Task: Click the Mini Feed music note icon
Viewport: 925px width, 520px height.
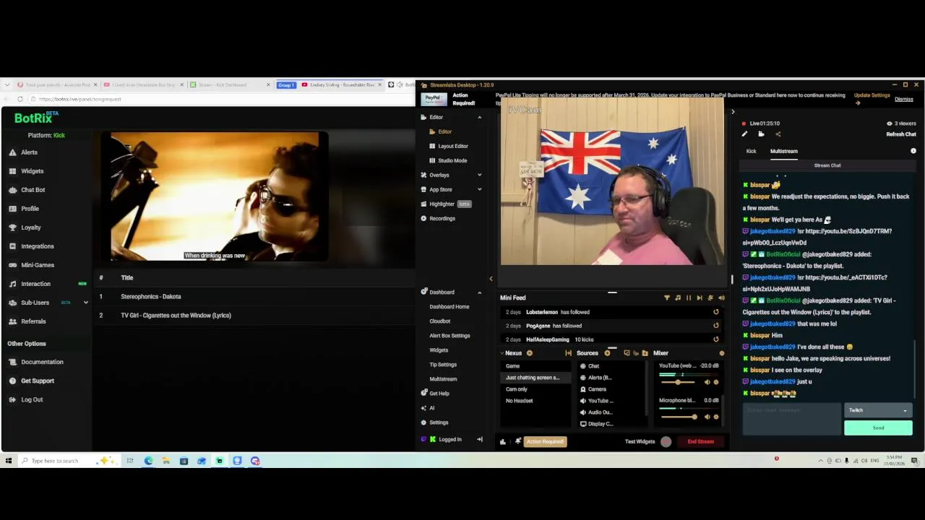Action: 678,298
